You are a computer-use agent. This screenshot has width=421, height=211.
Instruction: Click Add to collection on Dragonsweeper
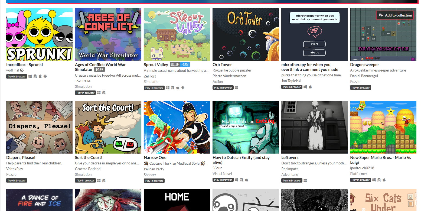[395, 15]
